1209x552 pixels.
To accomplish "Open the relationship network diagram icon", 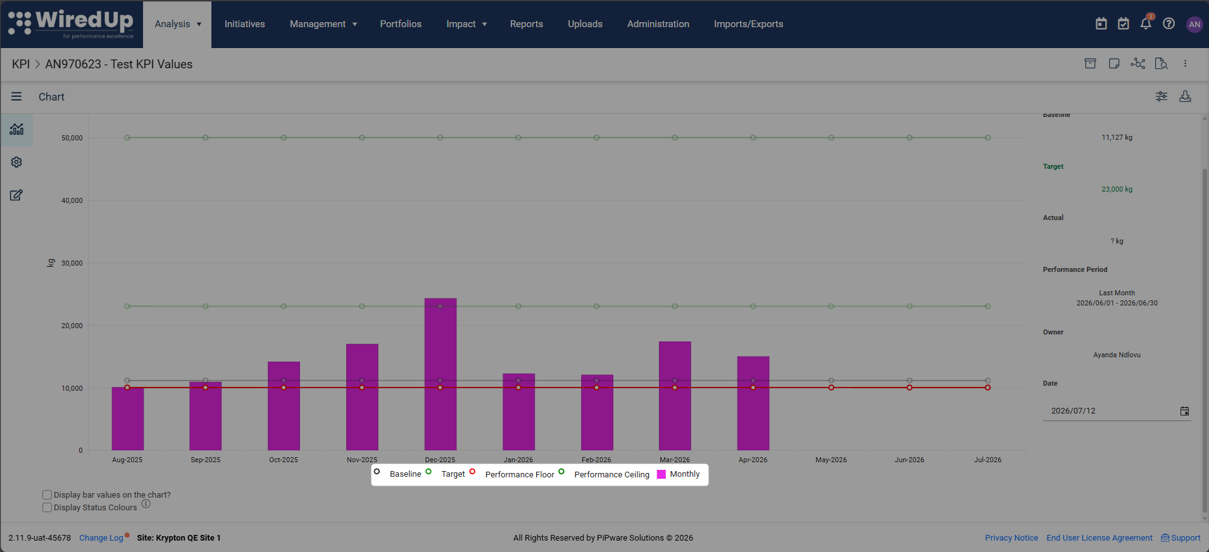I will 1138,63.
